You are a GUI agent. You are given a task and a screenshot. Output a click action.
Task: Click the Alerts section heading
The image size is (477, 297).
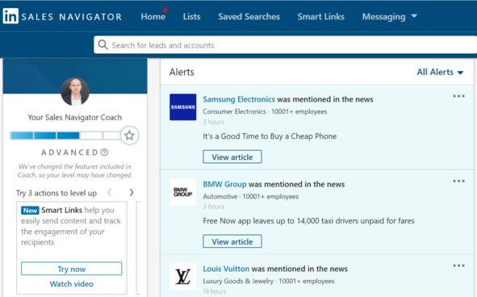tap(182, 72)
